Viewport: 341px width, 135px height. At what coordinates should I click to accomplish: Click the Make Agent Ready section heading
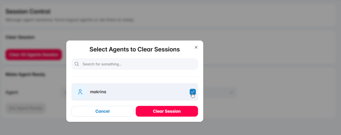(25, 74)
